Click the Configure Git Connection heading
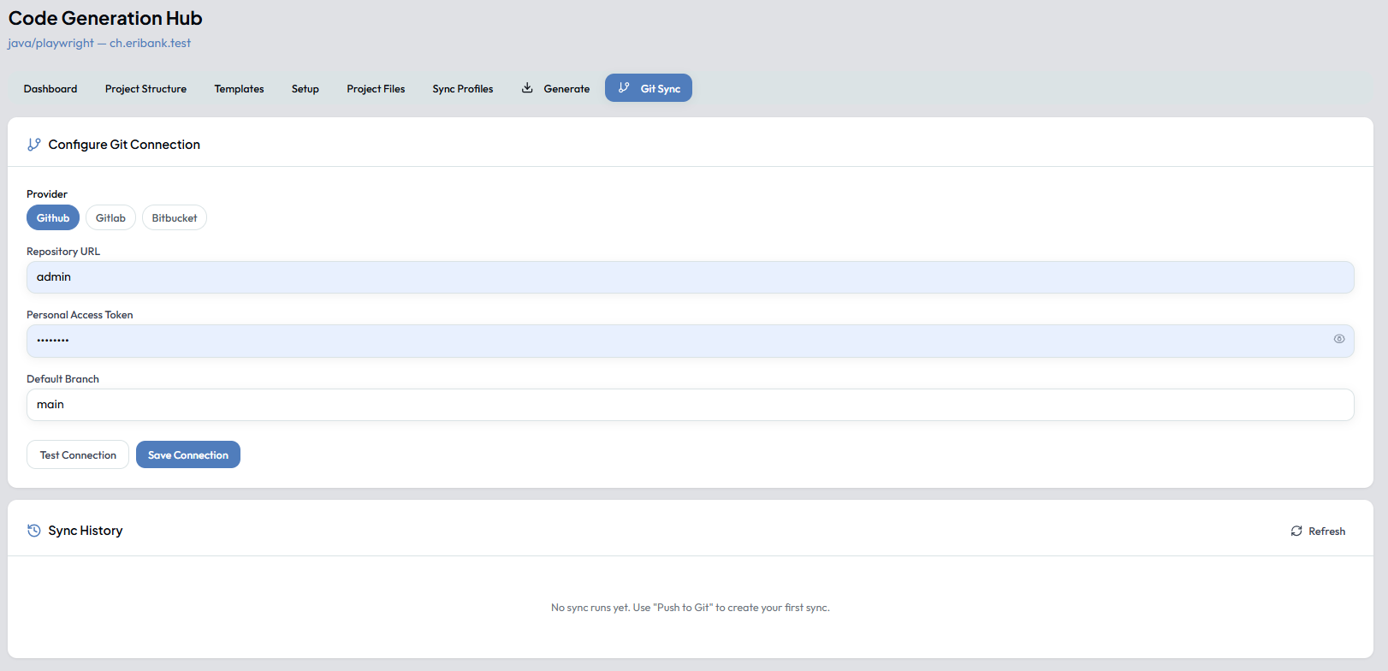The image size is (1388, 671). 124,145
